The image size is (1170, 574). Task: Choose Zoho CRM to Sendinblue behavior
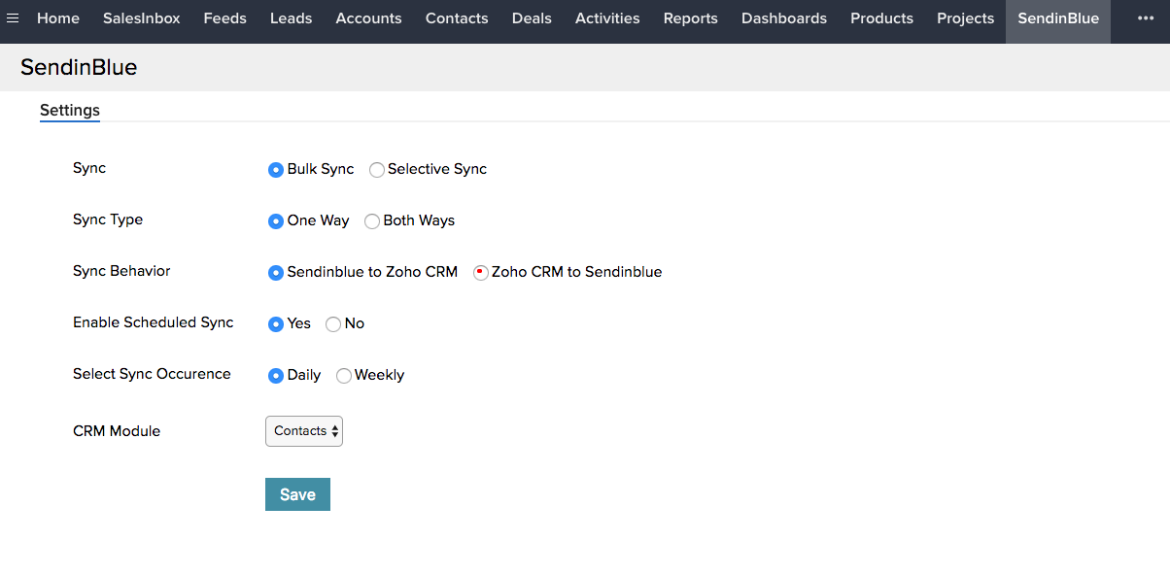[481, 273]
